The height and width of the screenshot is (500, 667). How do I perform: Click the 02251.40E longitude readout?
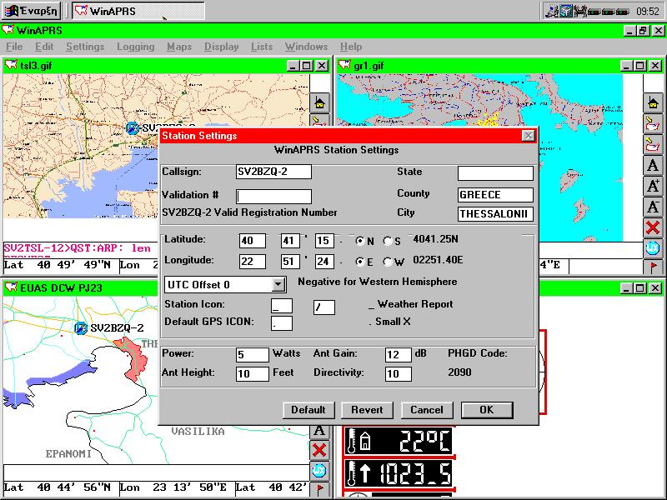point(438,260)
